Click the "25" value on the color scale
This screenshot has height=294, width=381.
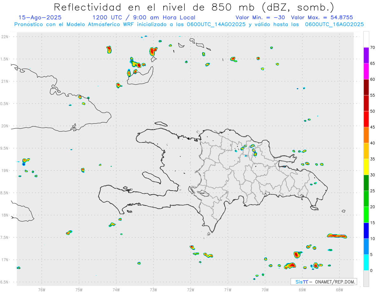[x=372, y=191]
